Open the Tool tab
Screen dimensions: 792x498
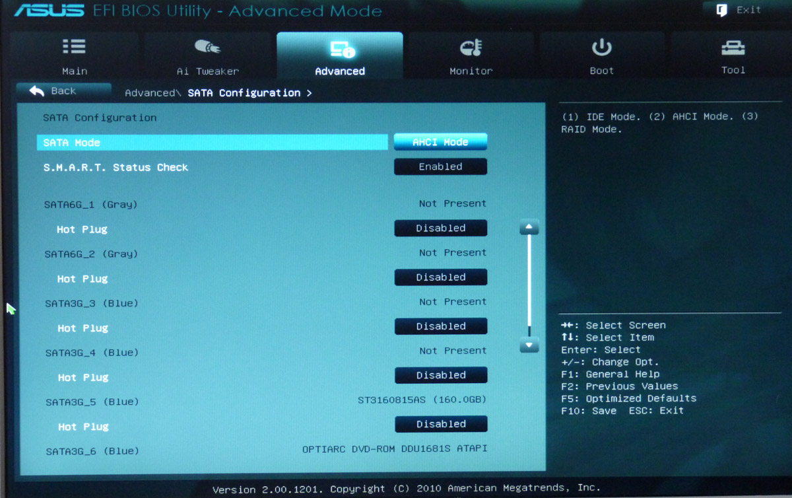coord(733,55)
